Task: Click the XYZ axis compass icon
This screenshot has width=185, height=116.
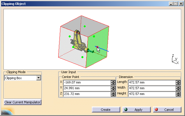Action: click(x=174, y=59)
